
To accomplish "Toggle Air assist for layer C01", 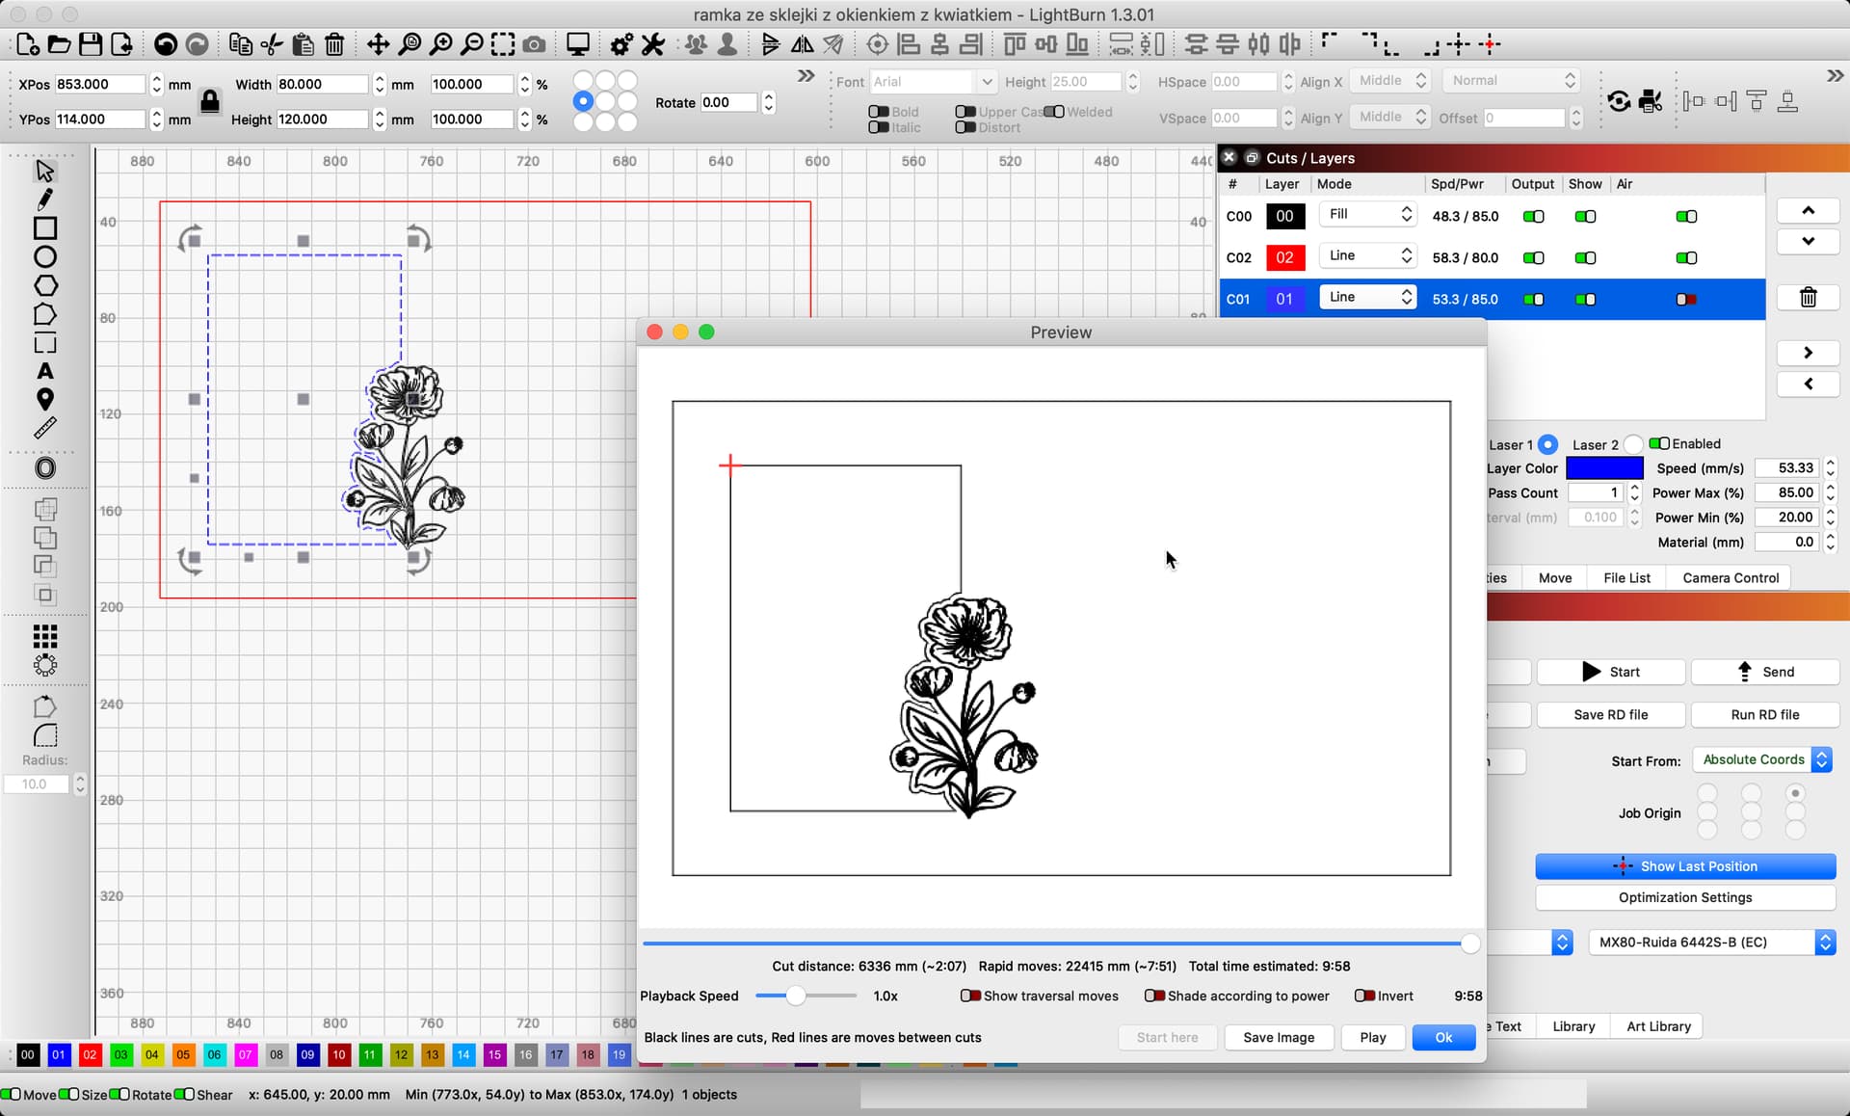I will point(1685,300).
